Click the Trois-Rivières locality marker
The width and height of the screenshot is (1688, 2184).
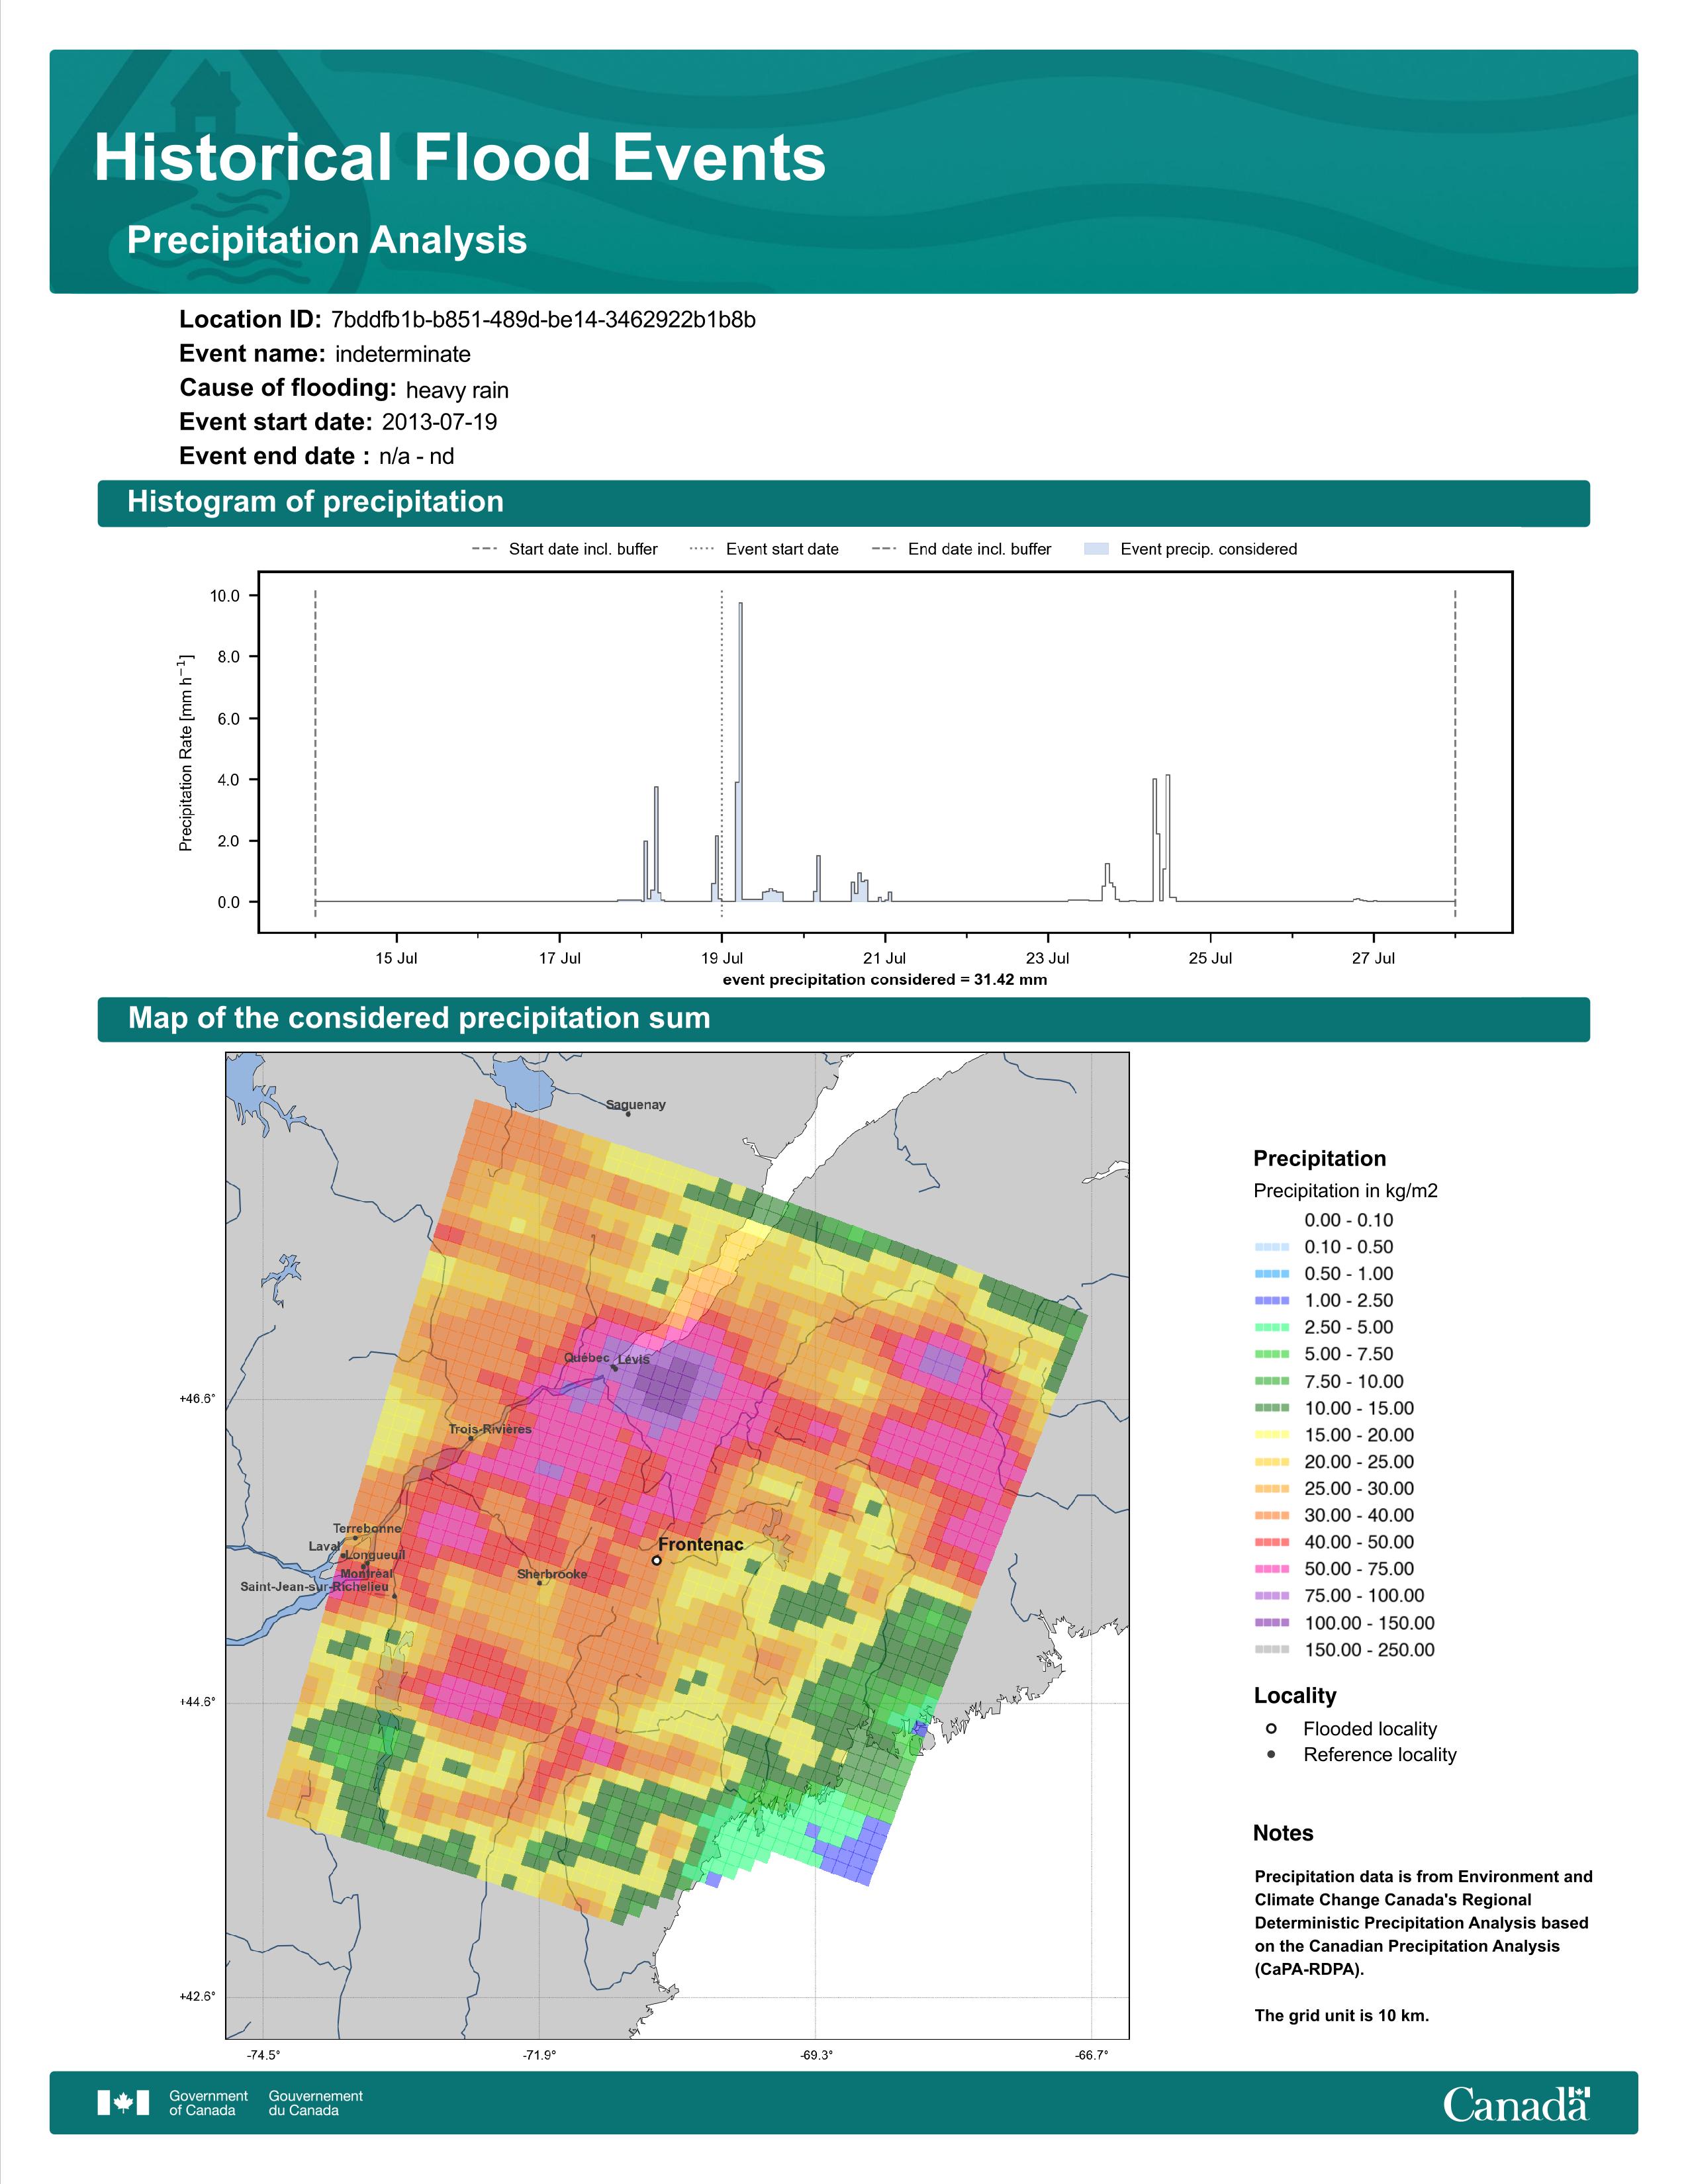pyautogui.click(x=471, y=1439)
